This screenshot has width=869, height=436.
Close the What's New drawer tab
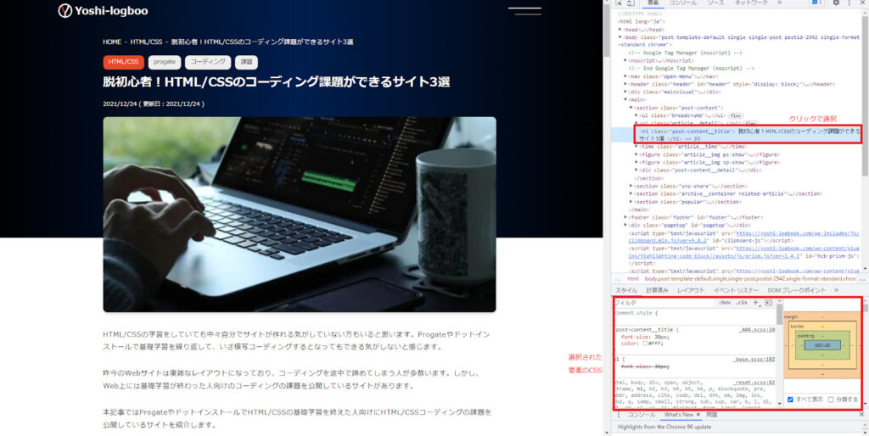699,415
